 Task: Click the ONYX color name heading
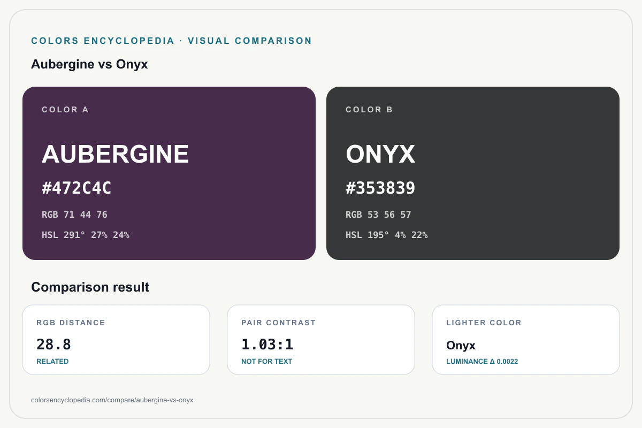[380, 154]
